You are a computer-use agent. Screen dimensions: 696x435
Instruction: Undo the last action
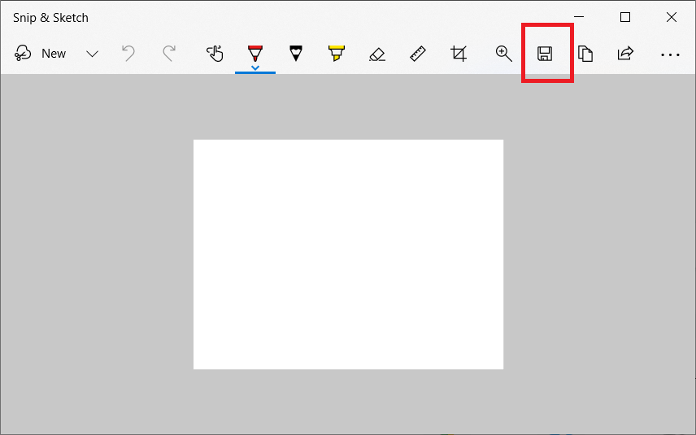[128, 54]
